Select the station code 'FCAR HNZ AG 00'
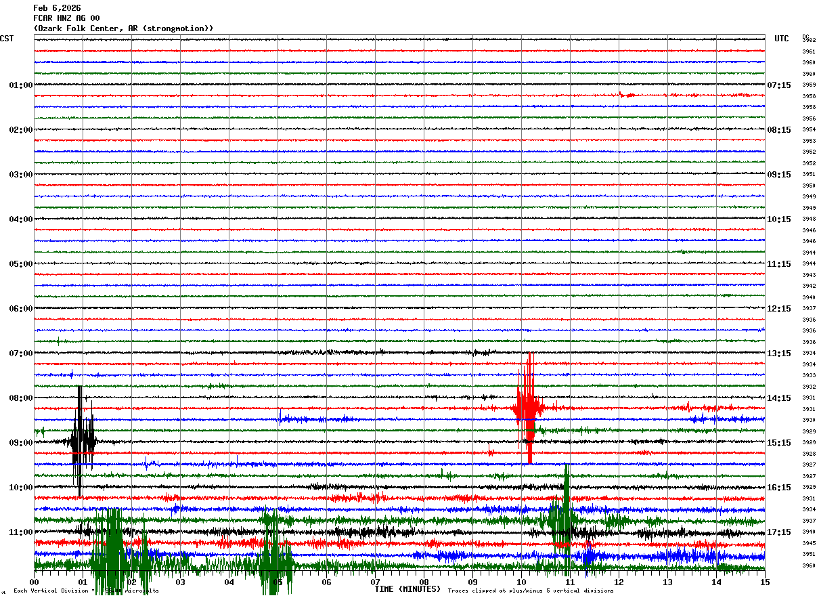The image size is (819, 600). [x=66, y=18]
